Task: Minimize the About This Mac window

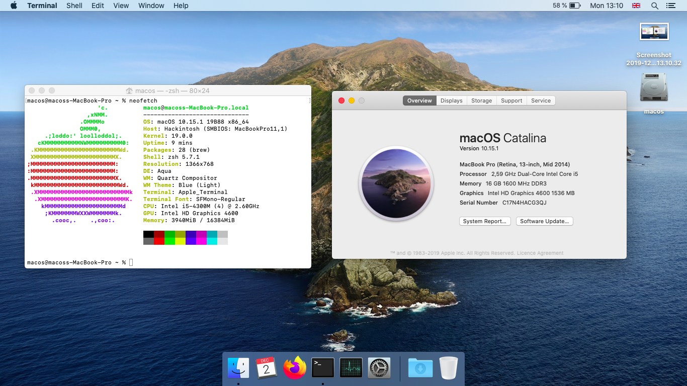Action: [x=352, y=101]
